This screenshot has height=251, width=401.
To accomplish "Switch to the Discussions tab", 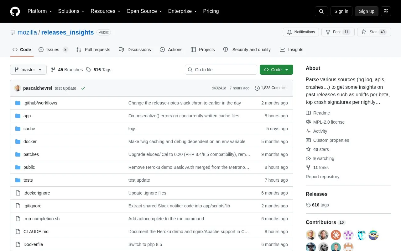I will (135, 50).
